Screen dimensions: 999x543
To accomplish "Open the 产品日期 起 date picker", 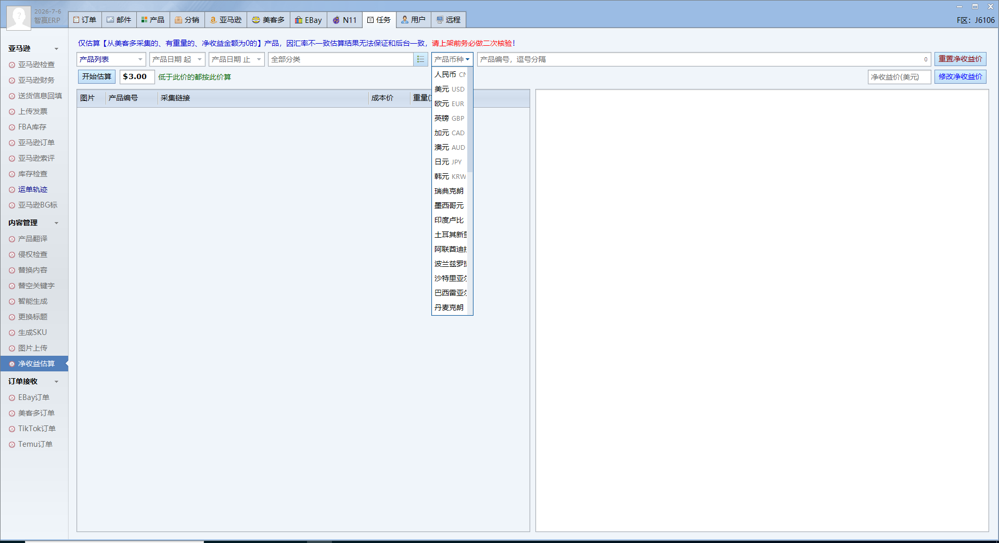I will pyautogui.click(x=177, y=59).
